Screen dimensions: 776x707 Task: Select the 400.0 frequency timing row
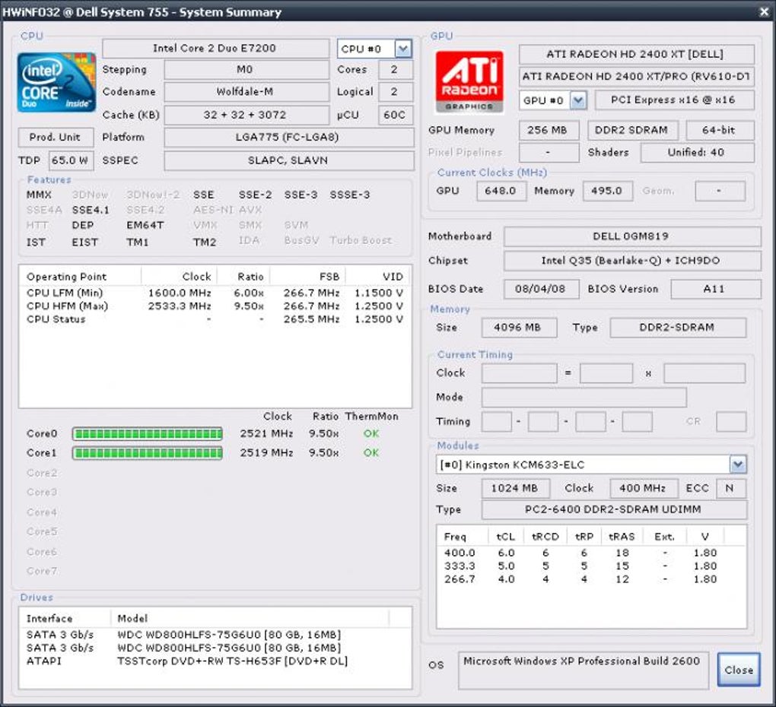580,553
